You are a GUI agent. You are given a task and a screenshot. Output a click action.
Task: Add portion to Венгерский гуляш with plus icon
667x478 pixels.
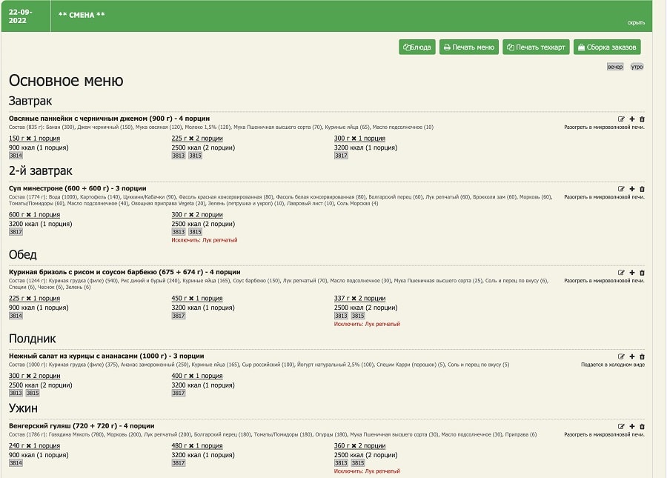632,426
